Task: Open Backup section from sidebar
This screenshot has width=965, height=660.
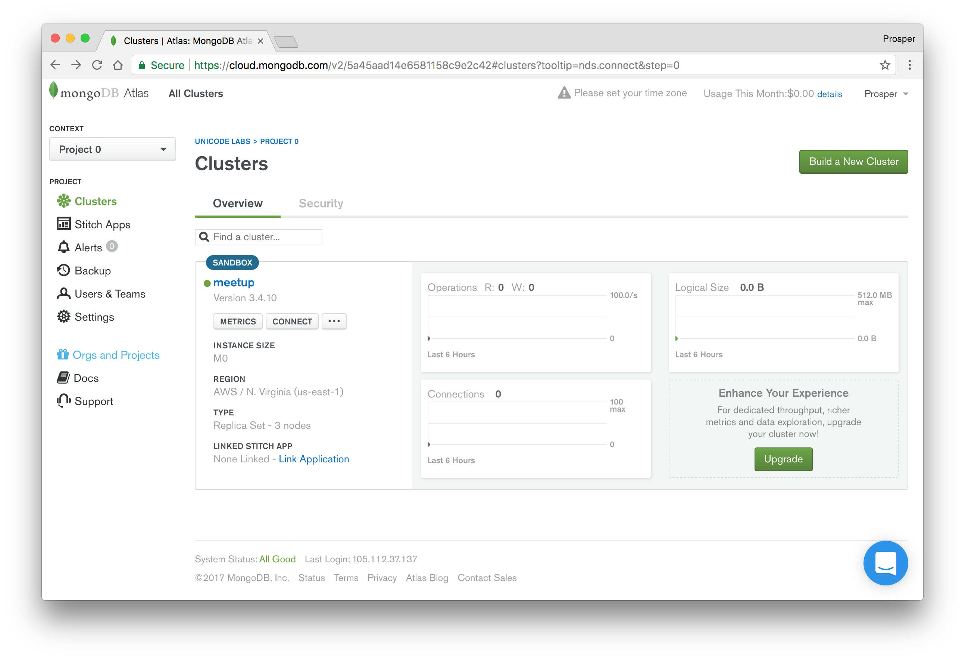Action: [x=90, y=270]
